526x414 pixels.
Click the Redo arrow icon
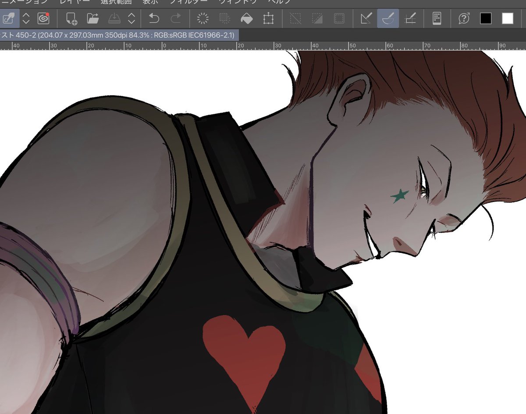[176, 18]
